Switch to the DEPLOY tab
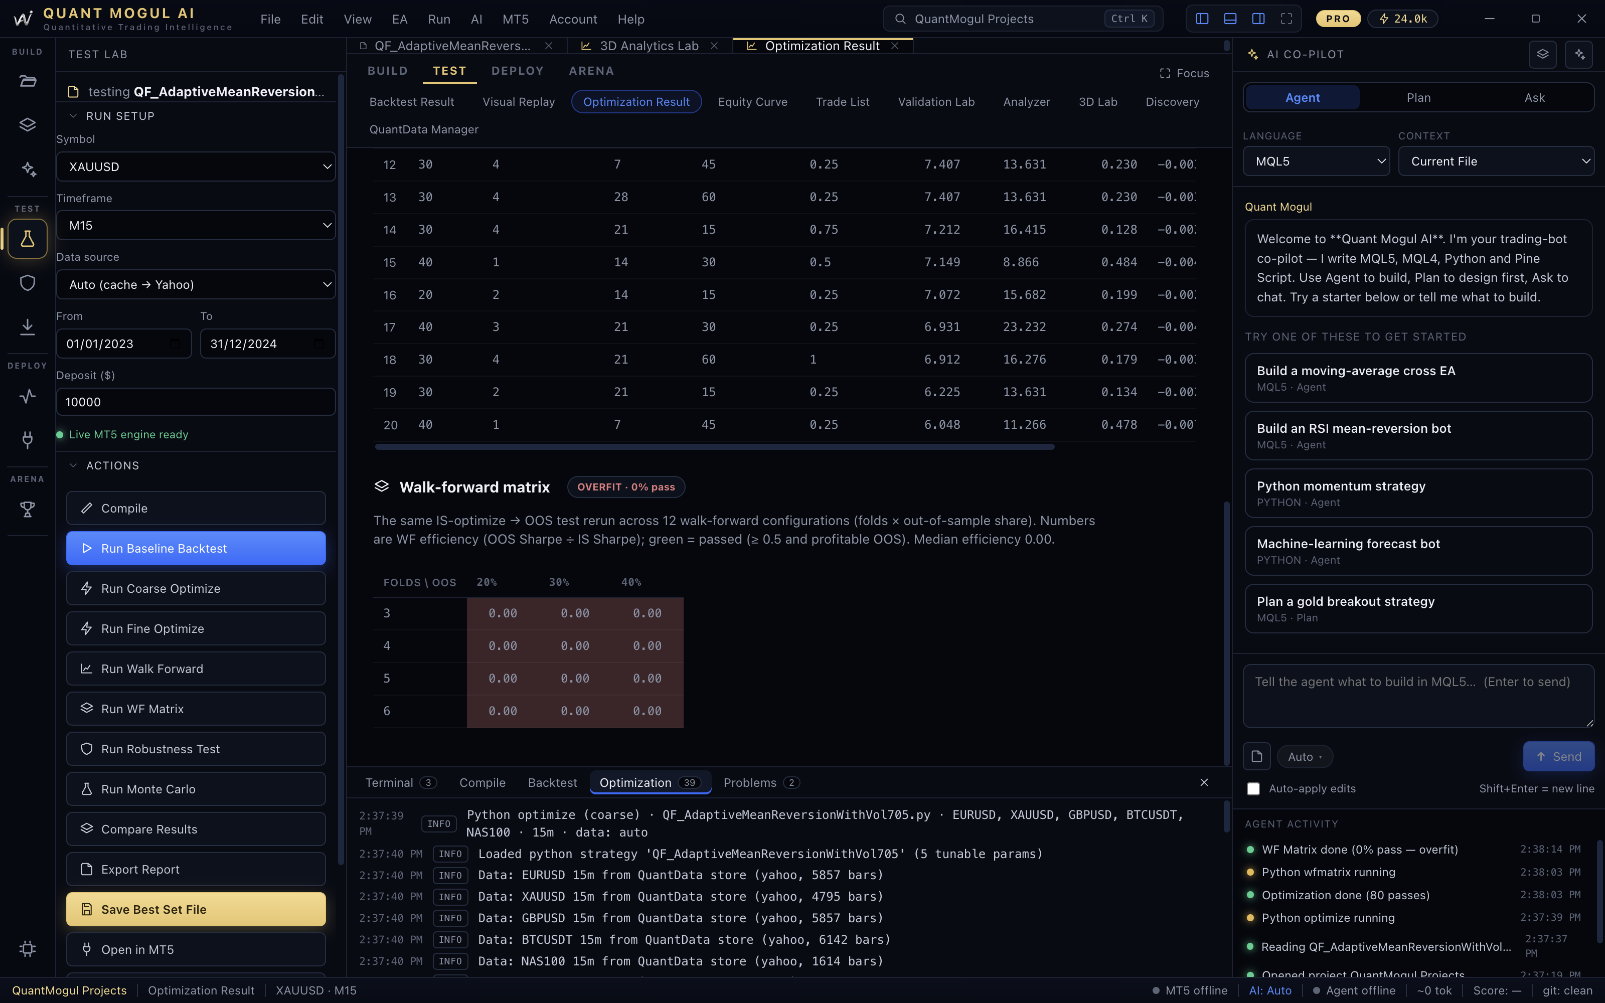This screenshot has width=1605, height=1003. (x=517, y=71)
